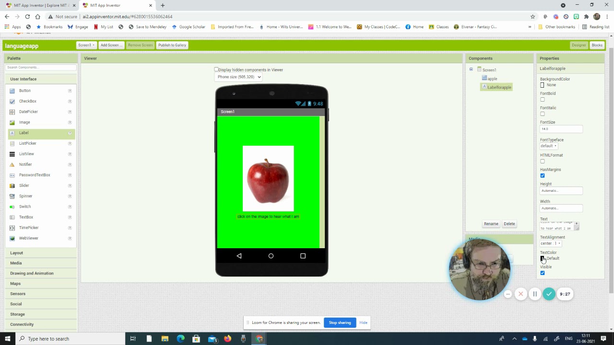614x345 pixels.
Task: Open the Phone size dropdown
Action: coord(239,77)
